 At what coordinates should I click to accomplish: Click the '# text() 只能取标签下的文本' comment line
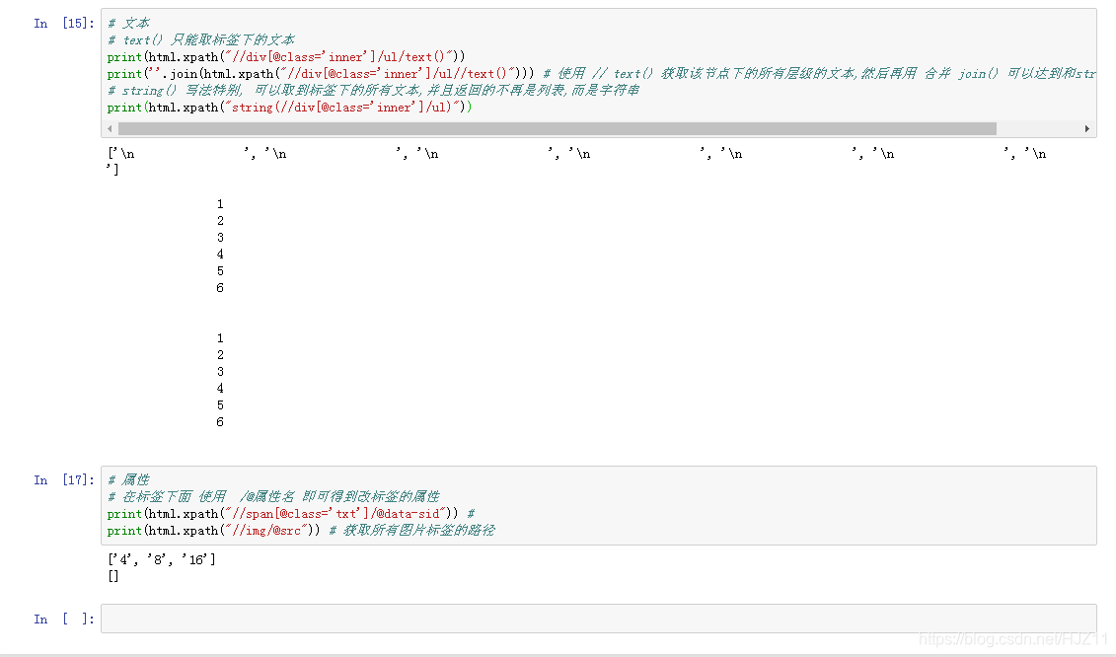point(200,39)
